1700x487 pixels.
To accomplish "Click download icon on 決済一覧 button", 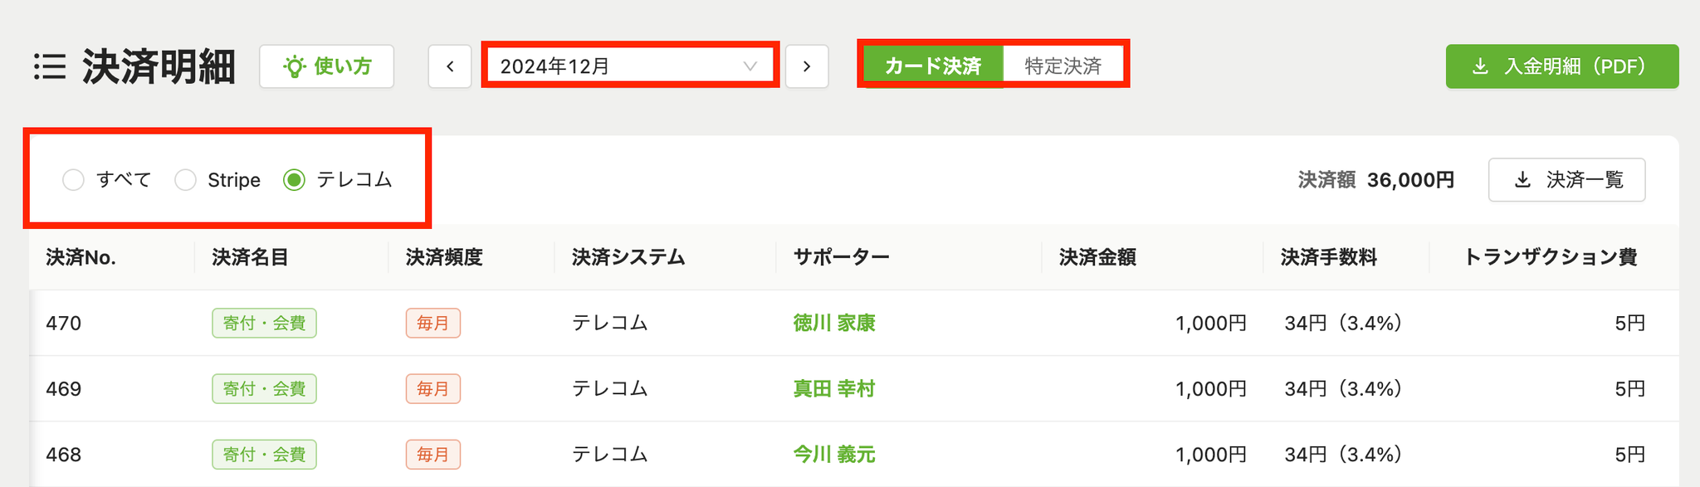I will pyautogui.click(x=1522, y=180).
